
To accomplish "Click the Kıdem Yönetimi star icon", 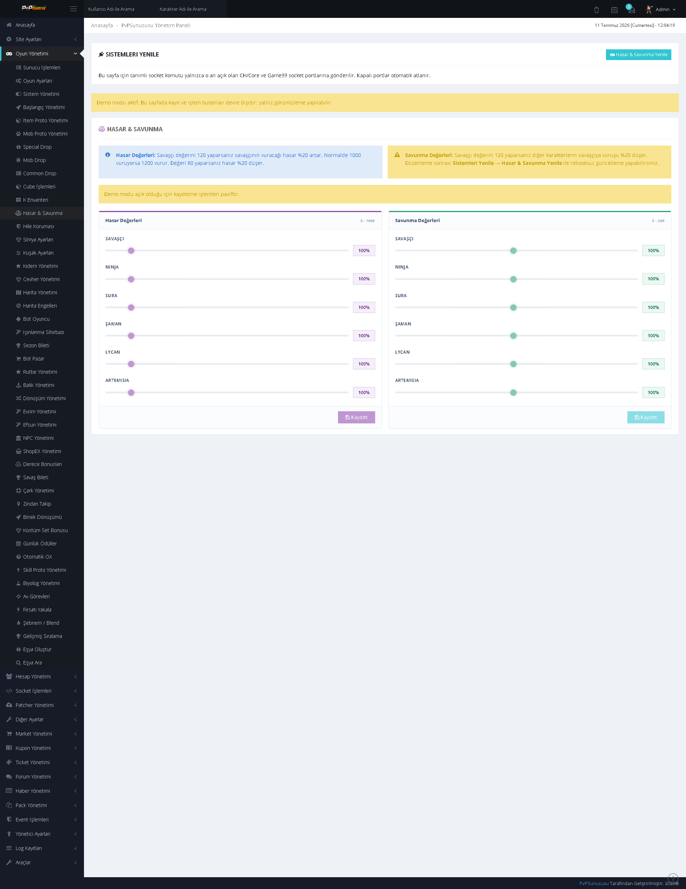I will pyautogui.click(x=18, y=266).
